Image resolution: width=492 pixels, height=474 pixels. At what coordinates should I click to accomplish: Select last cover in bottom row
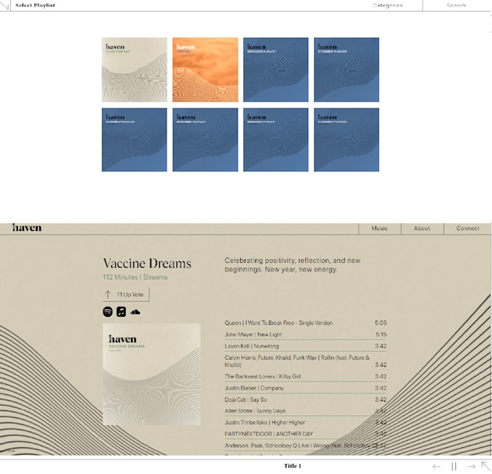pos(347,140)
